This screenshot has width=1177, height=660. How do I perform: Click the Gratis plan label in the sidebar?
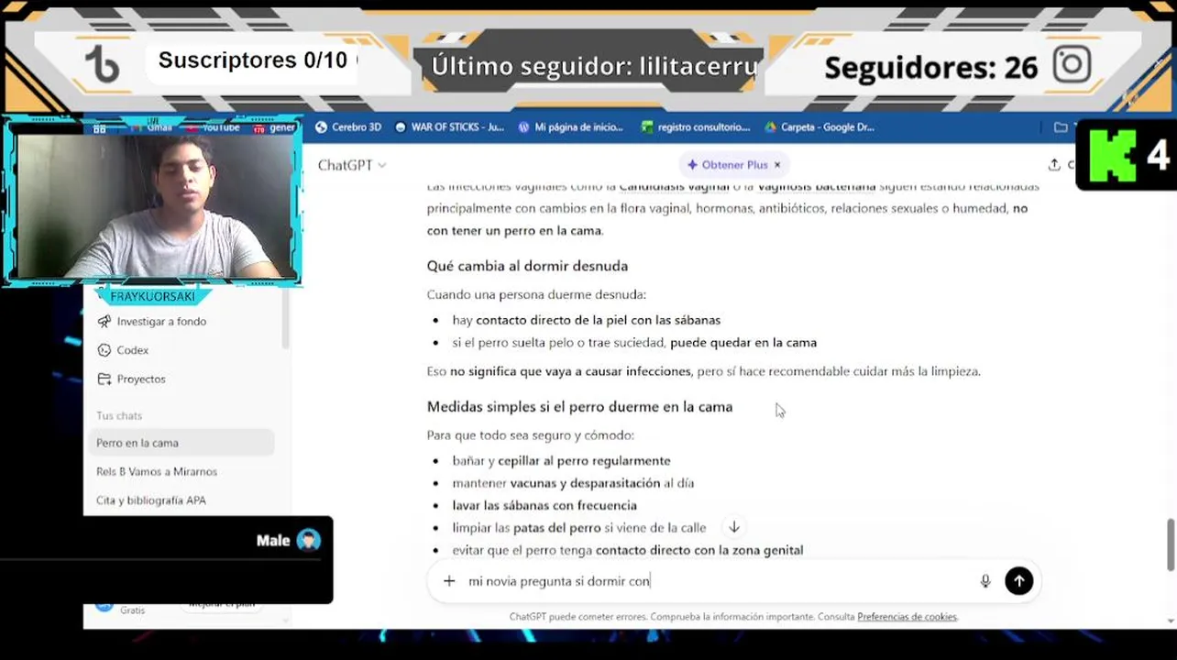(132, 610)
